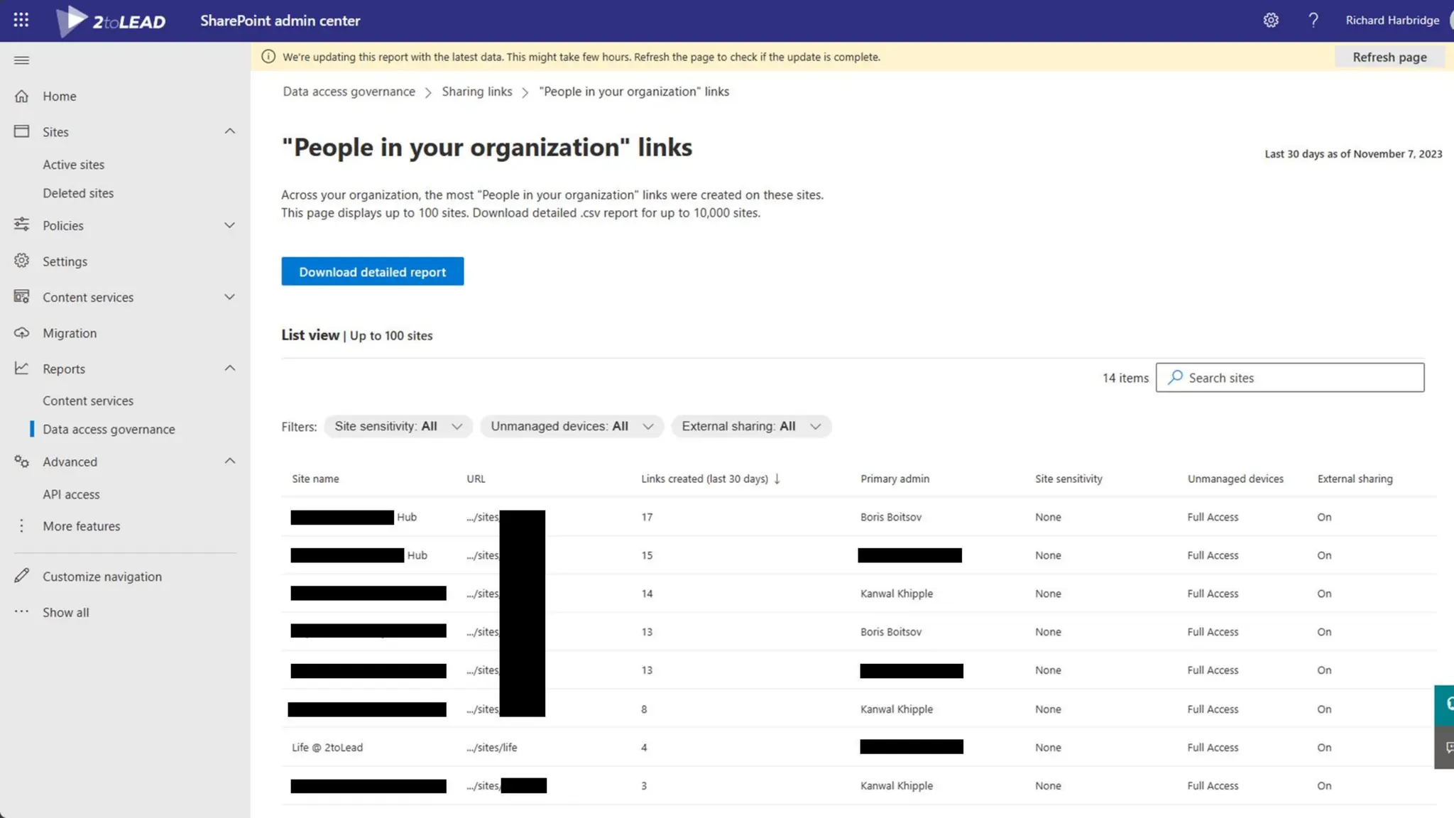Click the sort arrow on Links created
The width and height of the screenshot is (1454, 818).
click(777, 479)
